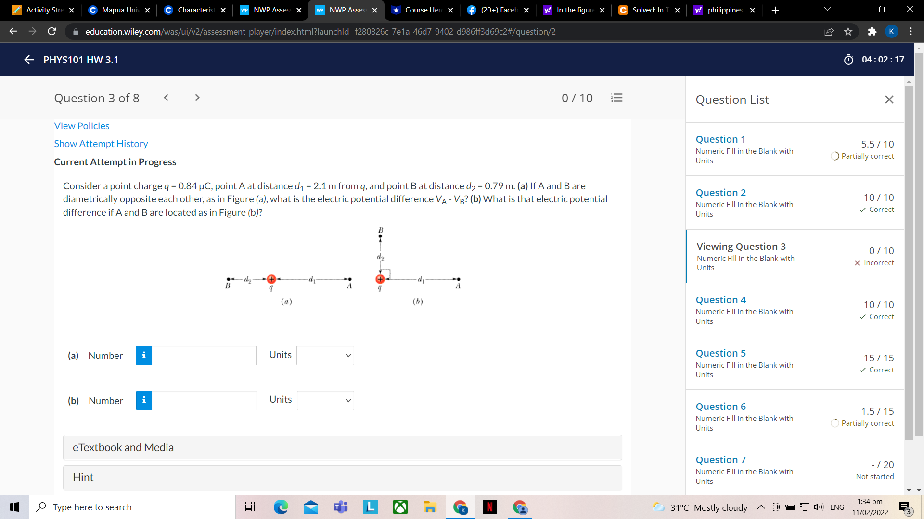Go to the next question arrow
Viewport: 924px width, 519px height.
click(x=197, y=98)
